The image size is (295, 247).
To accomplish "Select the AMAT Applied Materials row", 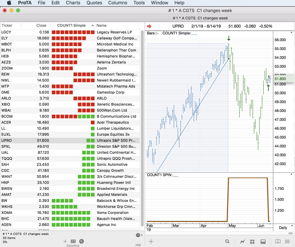I will pyautogui.click(x=70, y=195).
